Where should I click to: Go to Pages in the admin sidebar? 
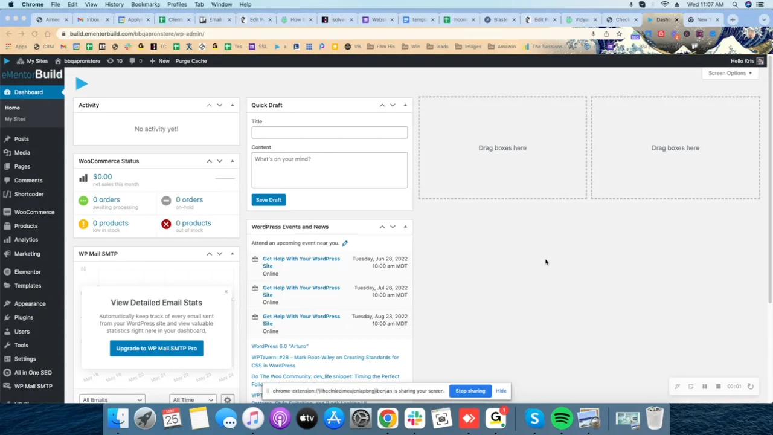point(22,166)
